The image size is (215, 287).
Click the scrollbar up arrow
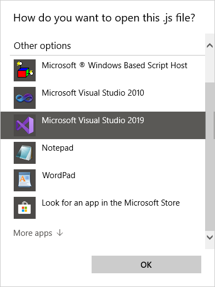click(210, 46)
